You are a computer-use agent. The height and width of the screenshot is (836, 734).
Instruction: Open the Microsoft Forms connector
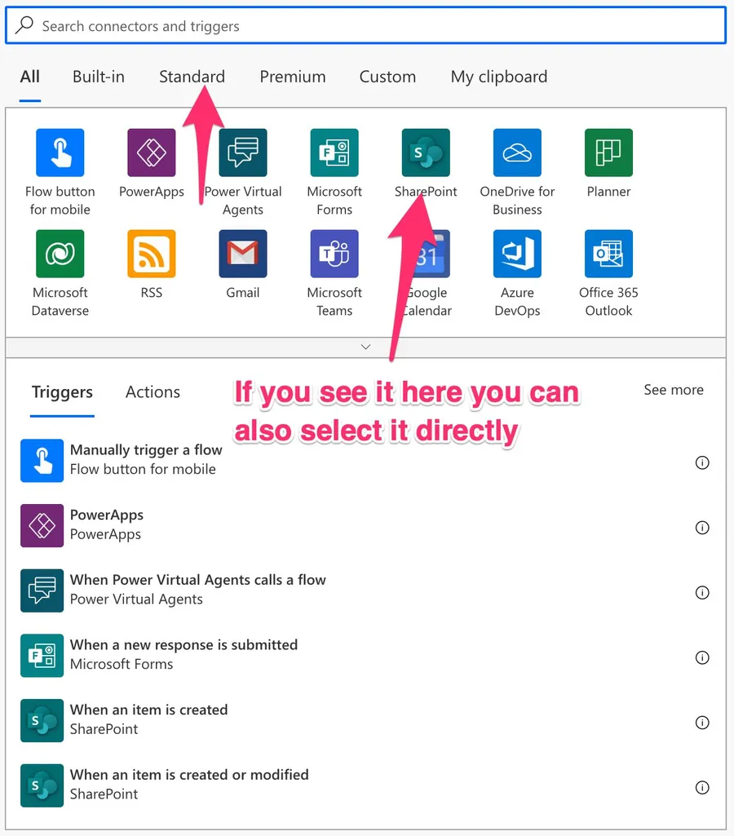tap(334, 153)
